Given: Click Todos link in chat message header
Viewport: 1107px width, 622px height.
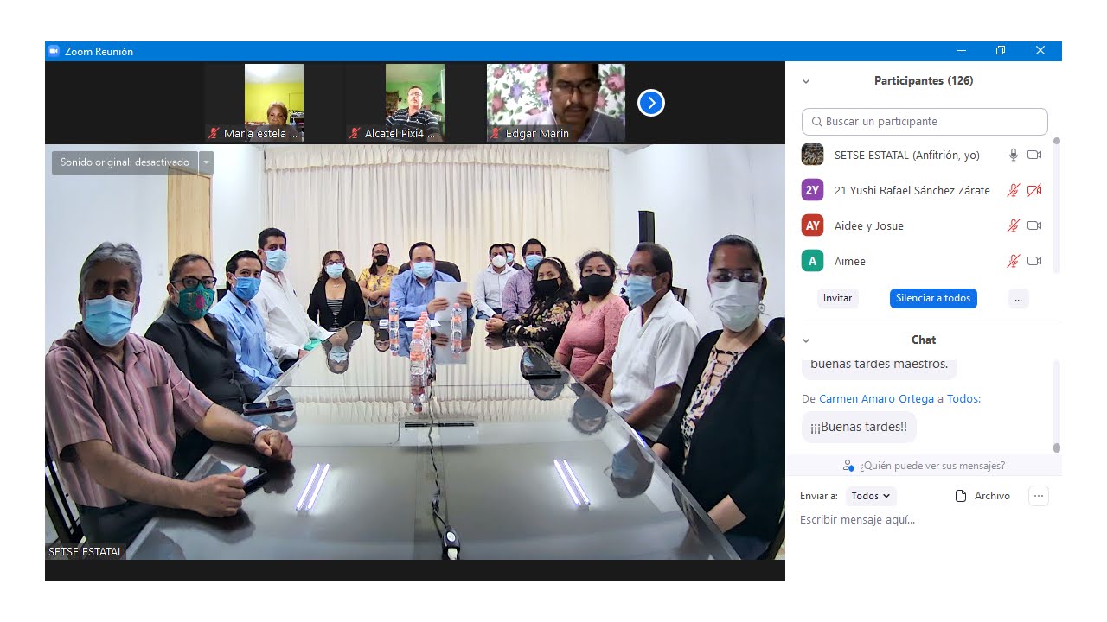Looking at the screenshot, I should pyautogui.click(x=962, y=399).
